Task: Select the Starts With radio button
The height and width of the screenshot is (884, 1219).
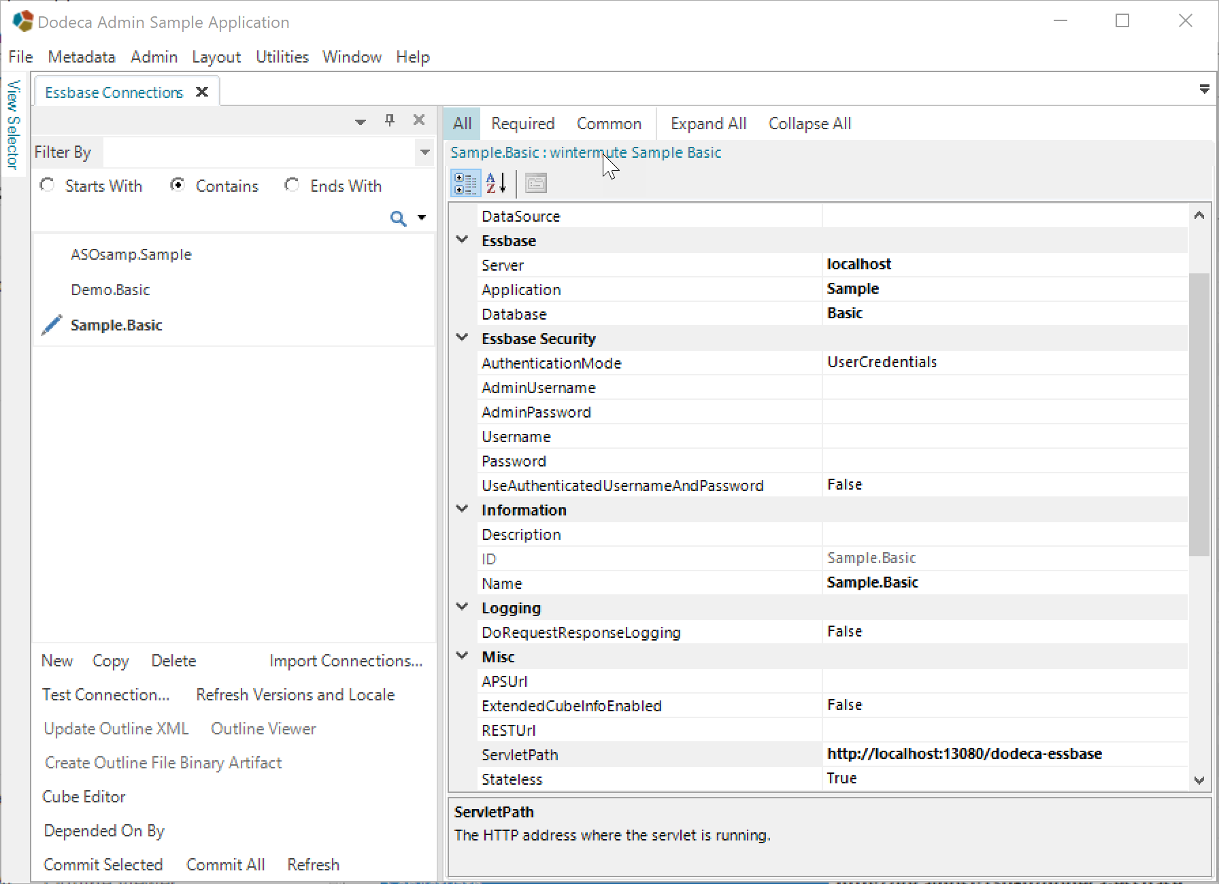Action: pos(47,185)
